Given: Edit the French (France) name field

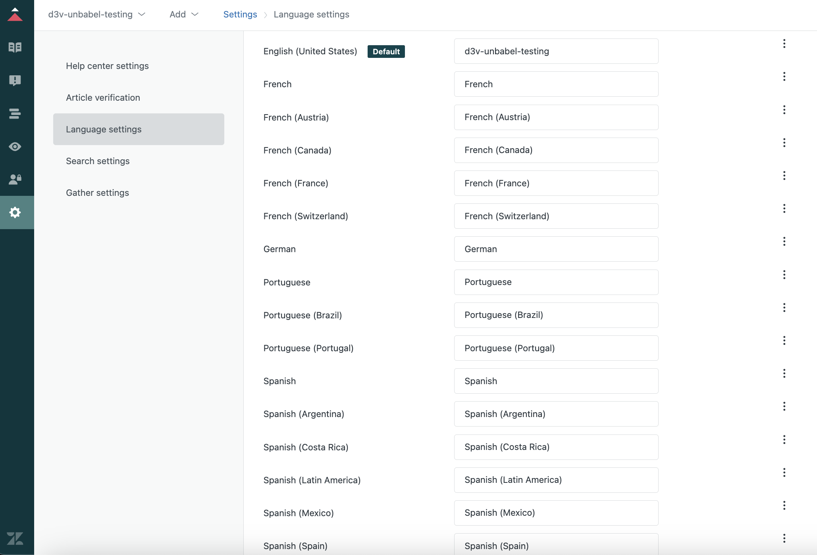Looking at the screenshot, I should [x=556, y=183].
